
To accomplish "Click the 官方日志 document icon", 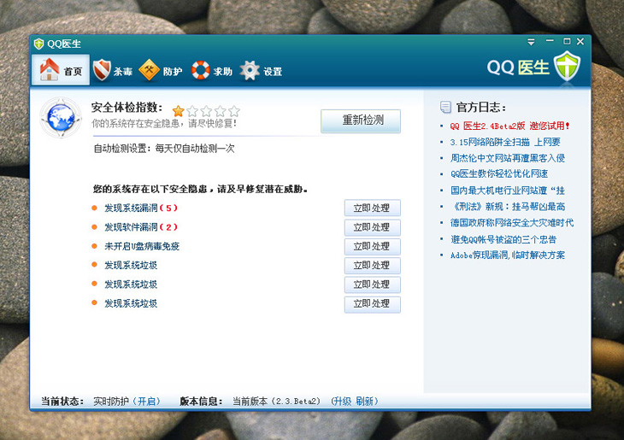I will pos(445,107).
